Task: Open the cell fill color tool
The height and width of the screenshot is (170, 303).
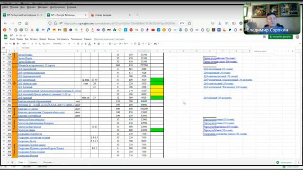Action: pyautogui.click(x=95, y=44)
